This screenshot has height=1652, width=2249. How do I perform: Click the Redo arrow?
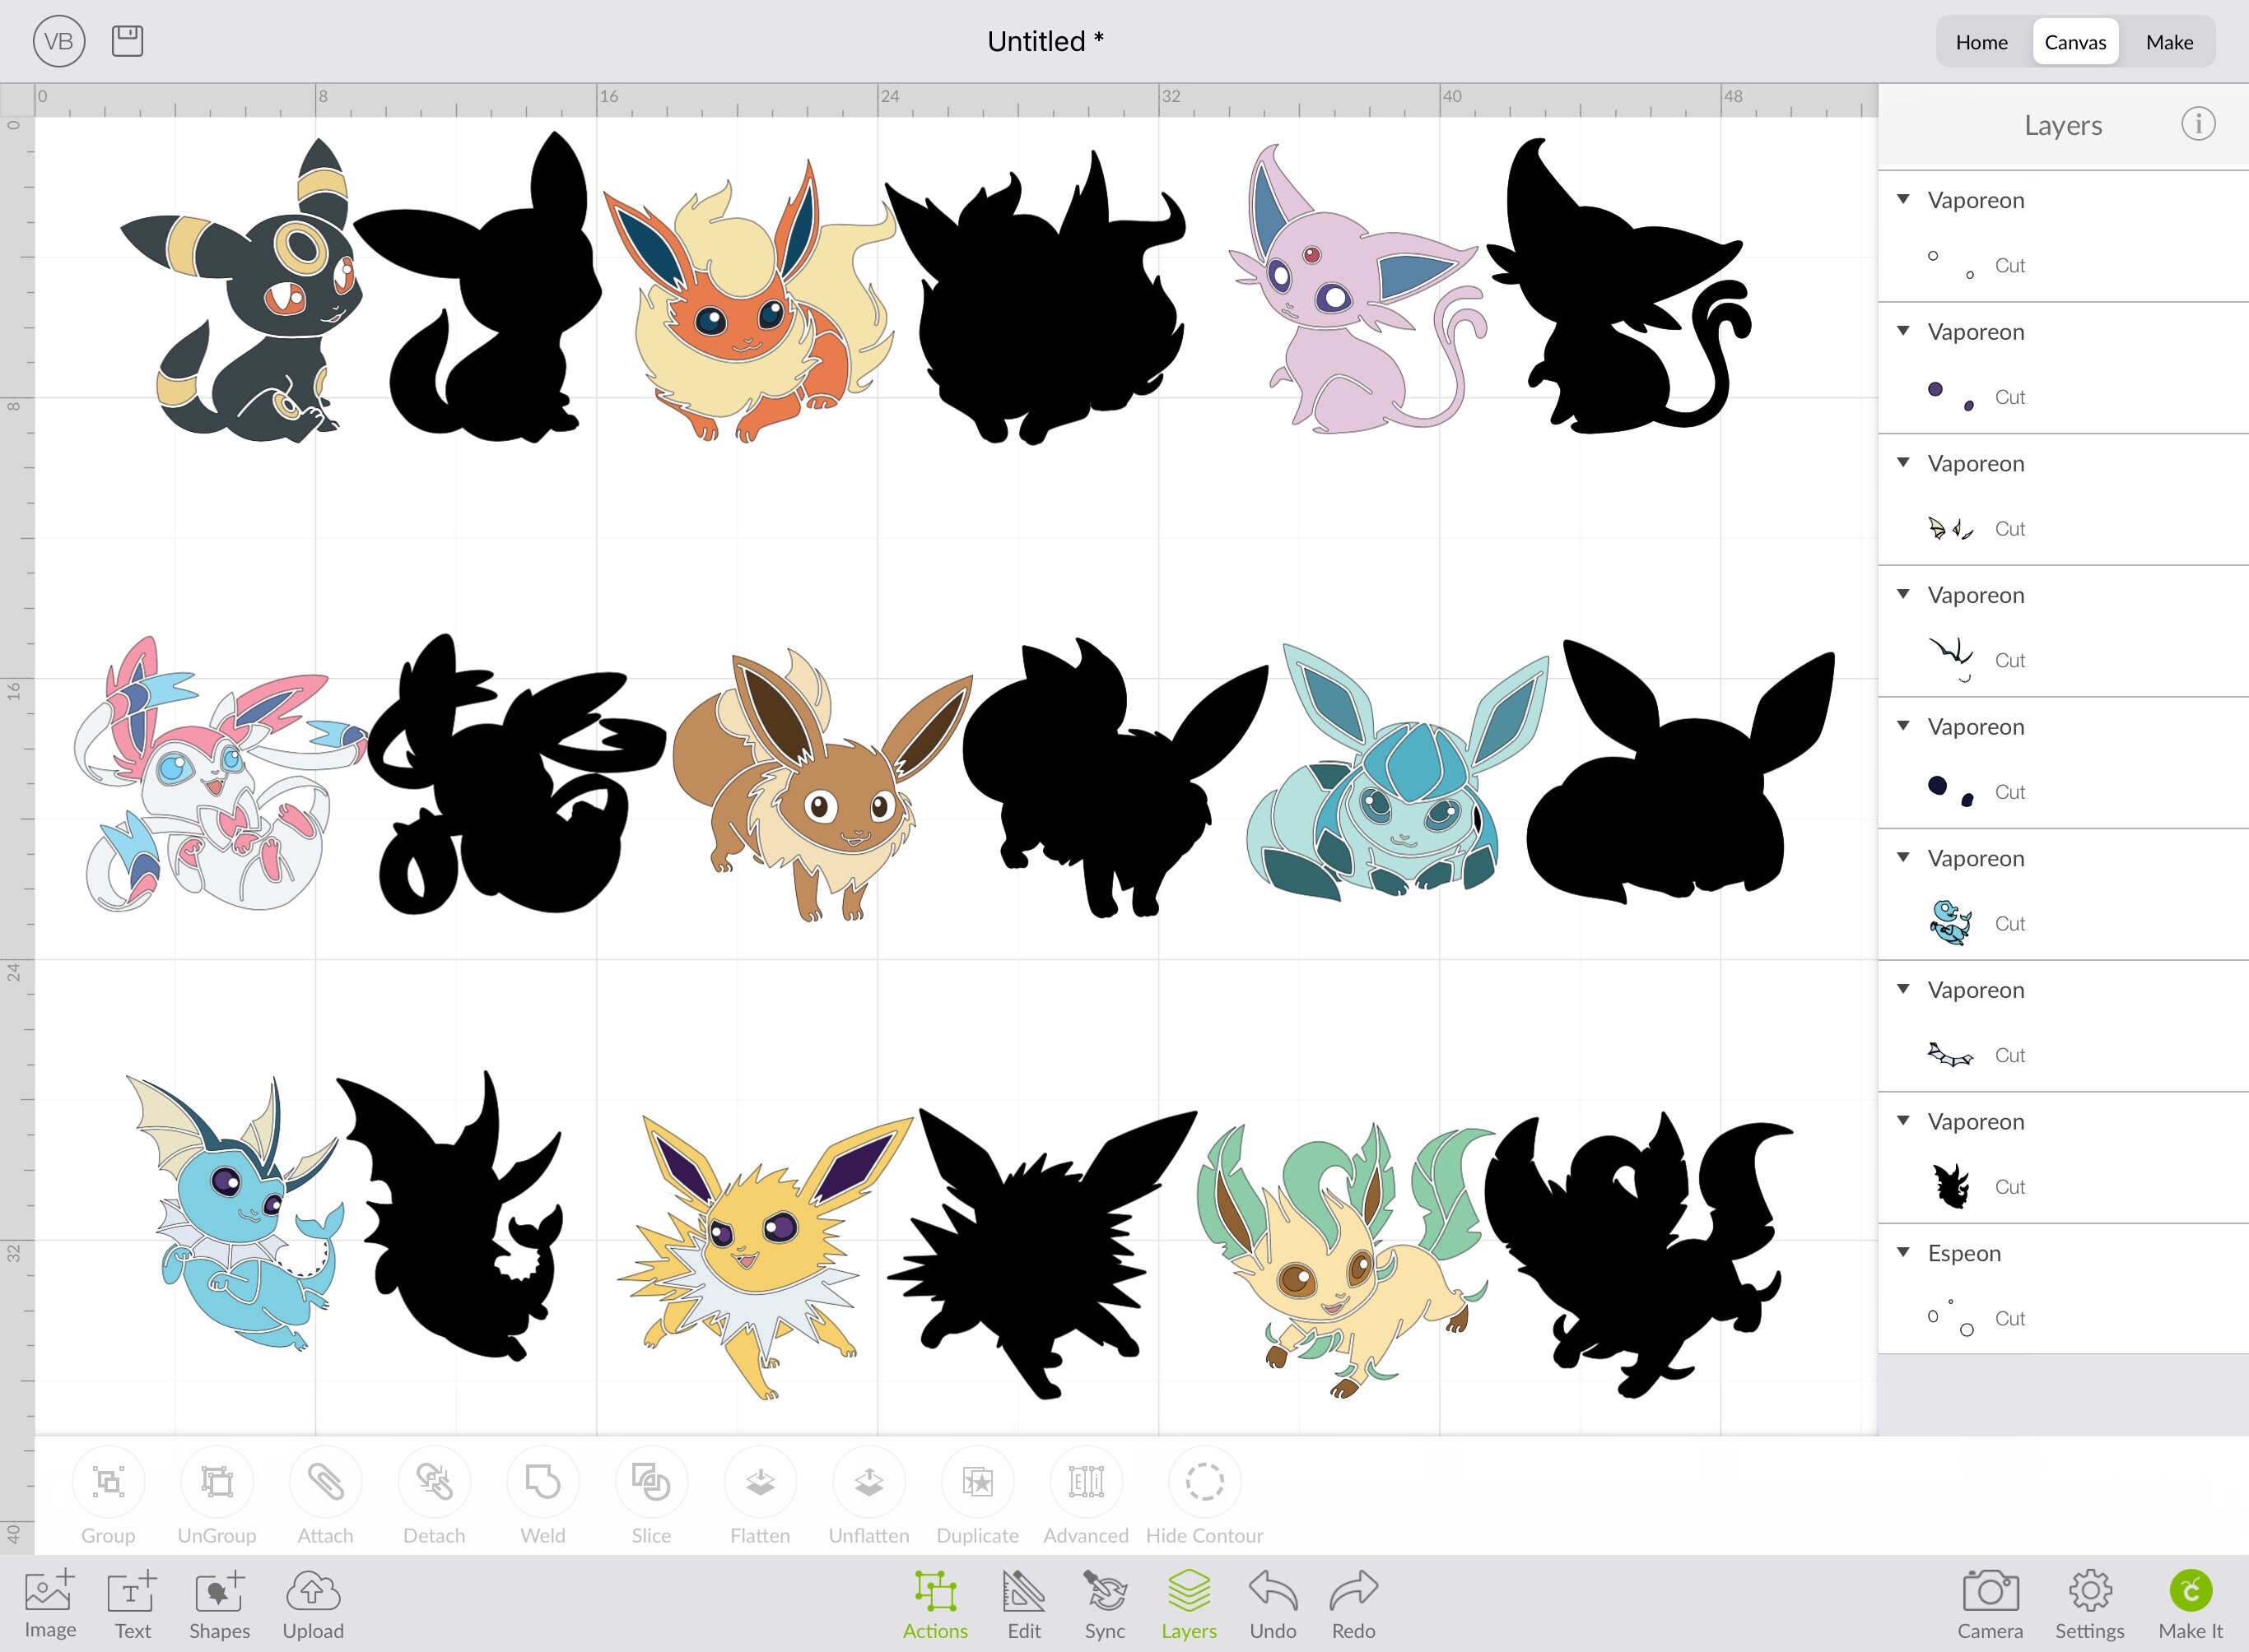[1353, 1603]
